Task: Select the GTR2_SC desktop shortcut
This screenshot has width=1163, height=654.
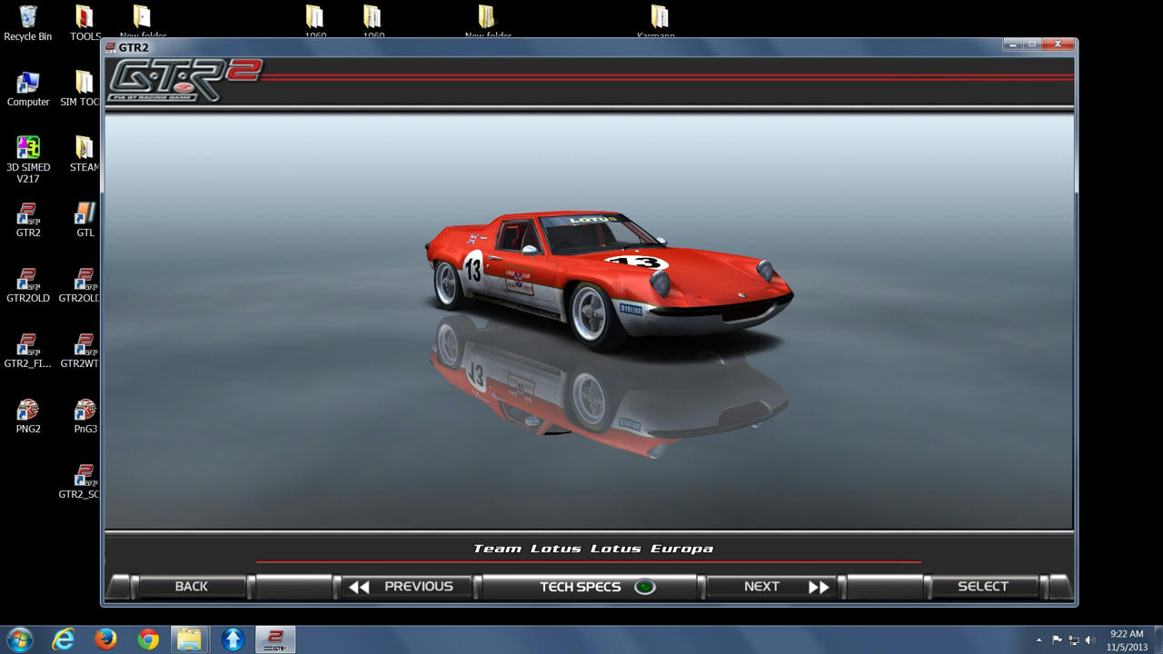Action: click(82, 481)
